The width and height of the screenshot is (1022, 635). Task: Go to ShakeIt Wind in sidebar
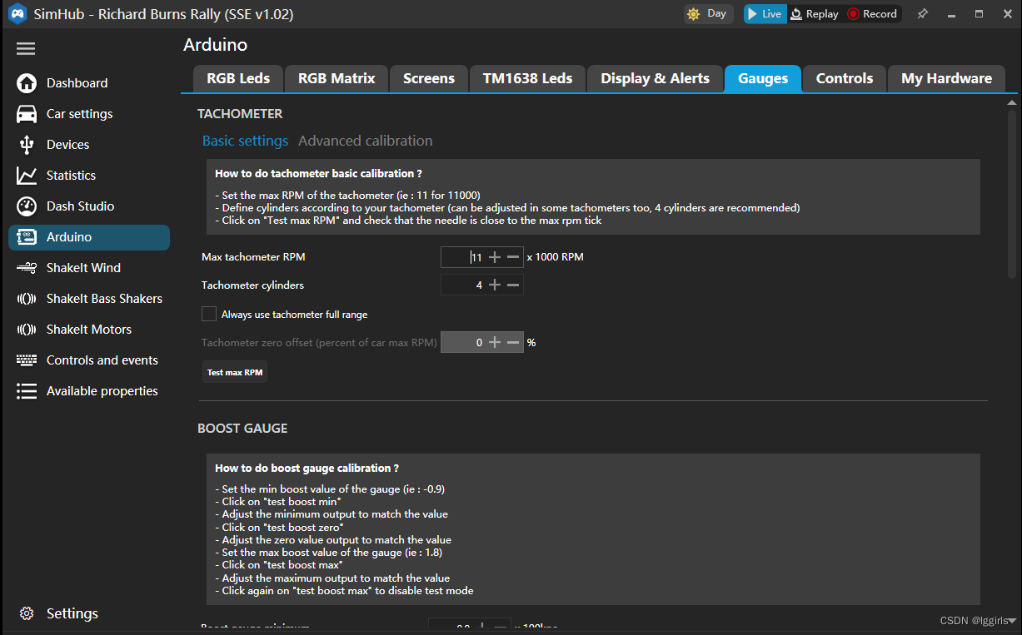coord(89,268)
